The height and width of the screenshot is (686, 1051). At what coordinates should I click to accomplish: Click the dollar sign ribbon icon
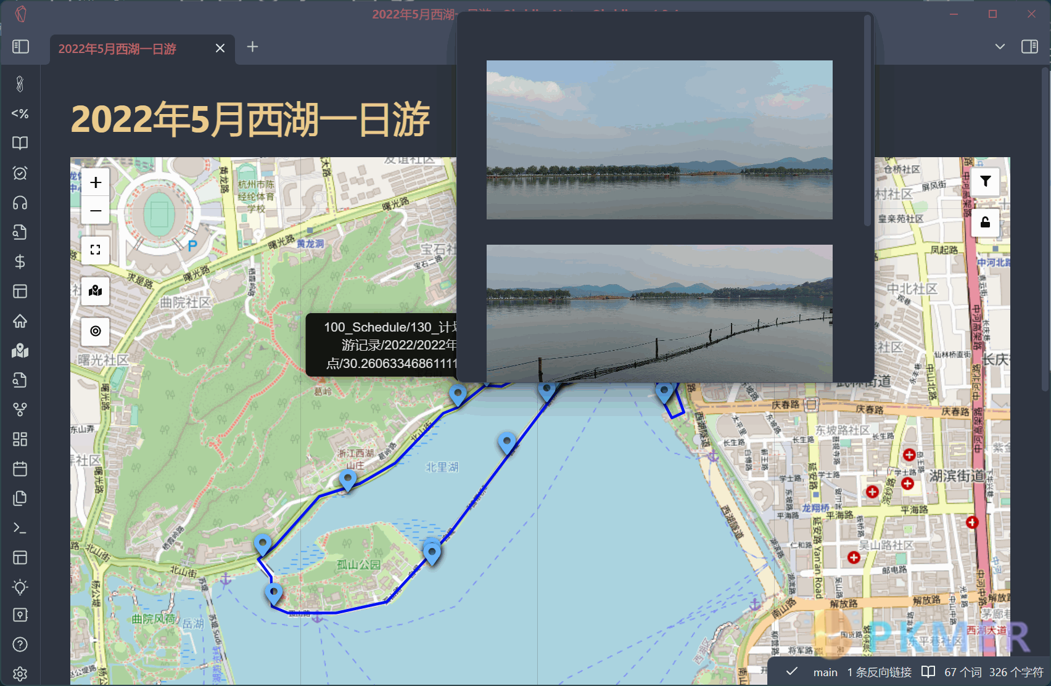point(20,261)
